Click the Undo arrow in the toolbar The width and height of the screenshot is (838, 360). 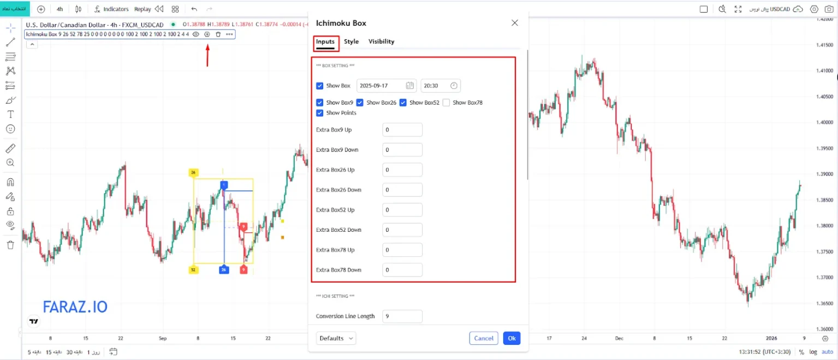tap(194, 9)
